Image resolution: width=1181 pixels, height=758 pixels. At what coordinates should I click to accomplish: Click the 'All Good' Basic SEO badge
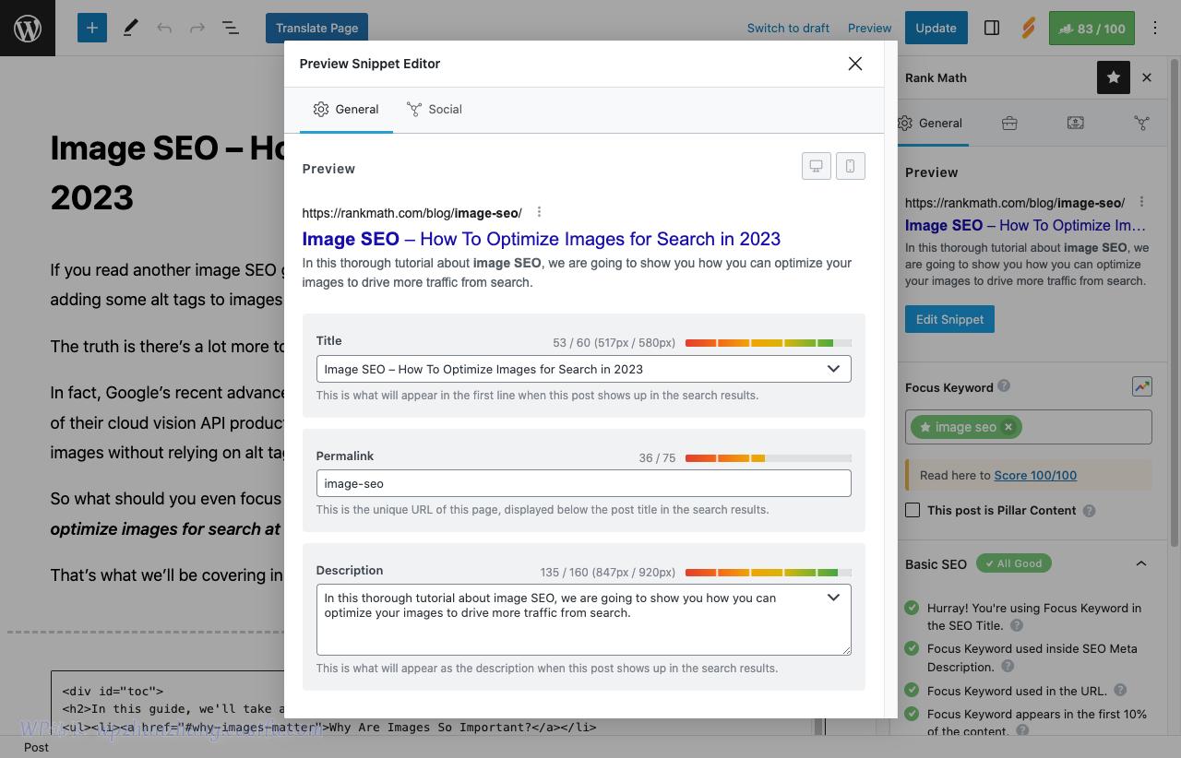pos(1013,563)
